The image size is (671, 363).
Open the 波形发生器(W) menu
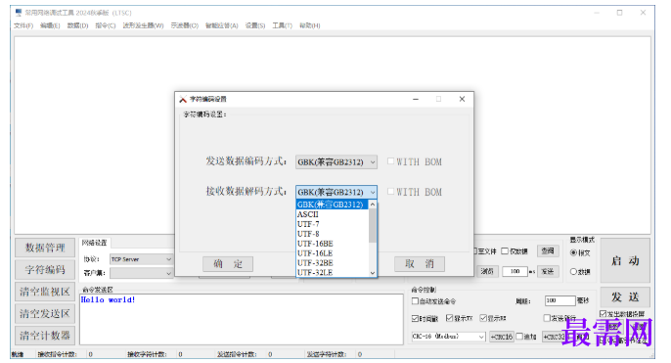pyautogui.click(x=143, y=25)
